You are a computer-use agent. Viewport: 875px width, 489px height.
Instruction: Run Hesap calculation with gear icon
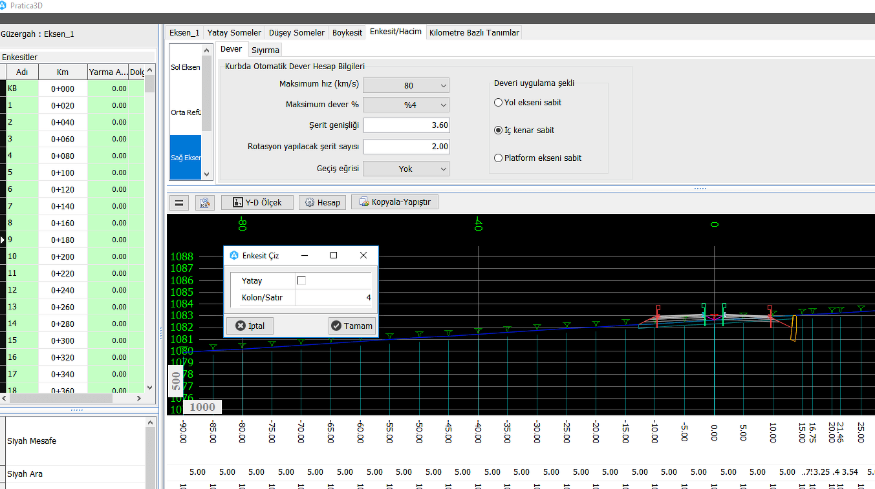[322, 203]
